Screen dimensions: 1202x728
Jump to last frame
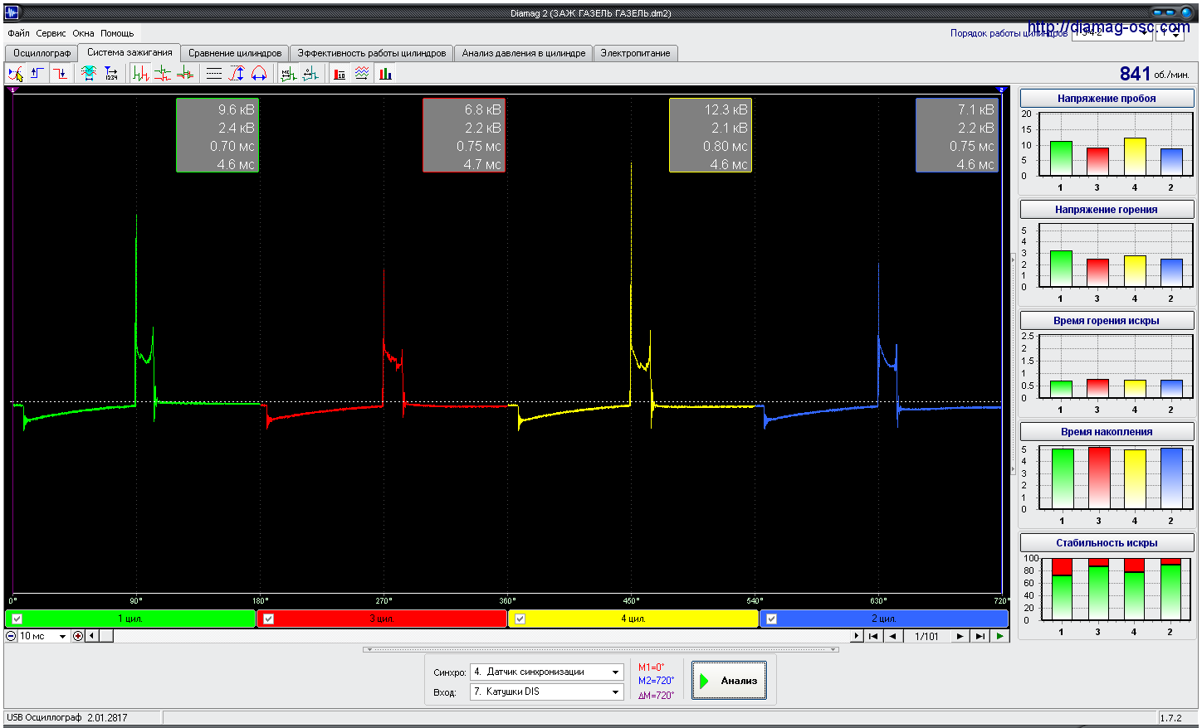(980, 636)
